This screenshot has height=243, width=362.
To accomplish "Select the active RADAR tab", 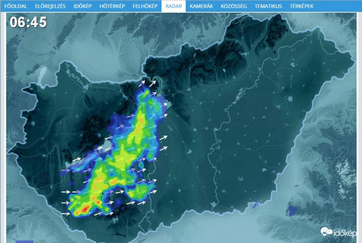I will pos(174,6).
